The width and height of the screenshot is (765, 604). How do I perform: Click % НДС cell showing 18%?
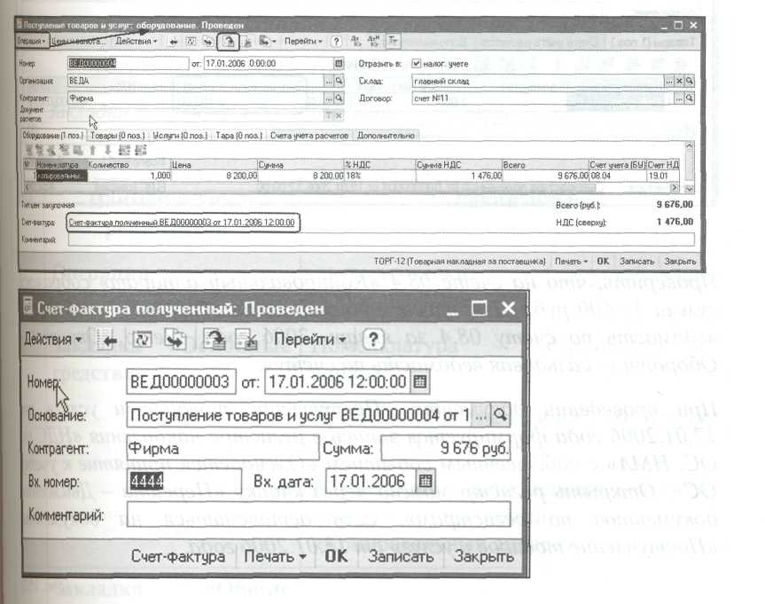380,176
